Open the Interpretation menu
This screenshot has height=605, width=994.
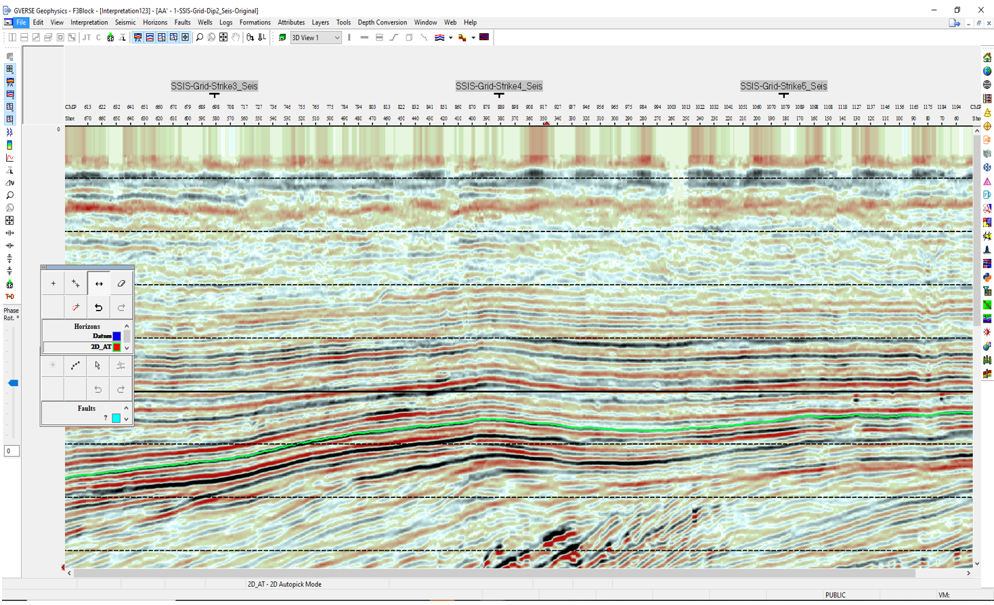[x=89, y=22]
